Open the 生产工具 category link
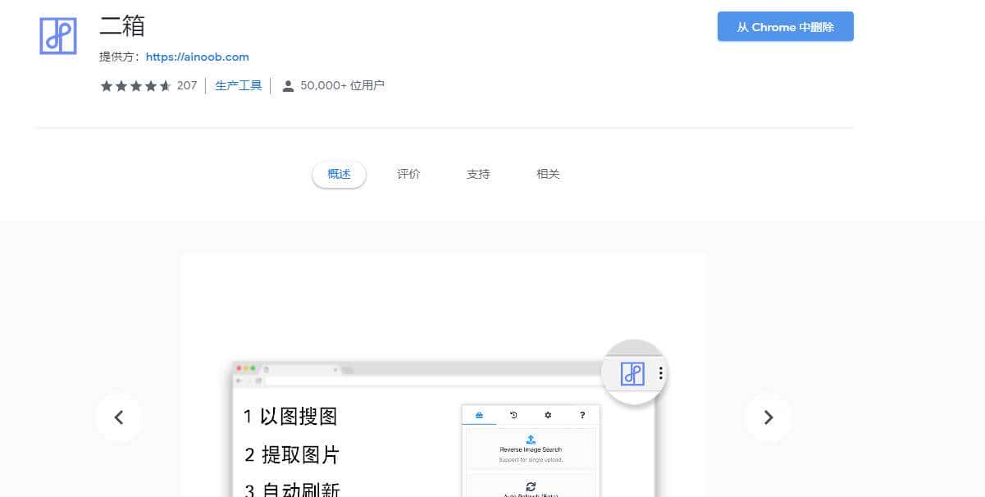This screenshot has height=497, width=985. pyautogui.click(x=238, y=84)
